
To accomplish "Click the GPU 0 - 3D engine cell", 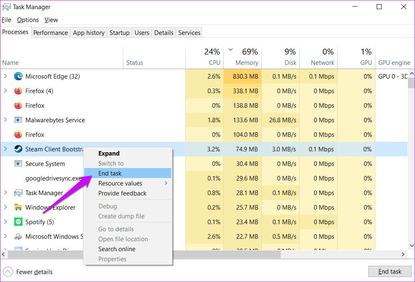I will (393, 77).
